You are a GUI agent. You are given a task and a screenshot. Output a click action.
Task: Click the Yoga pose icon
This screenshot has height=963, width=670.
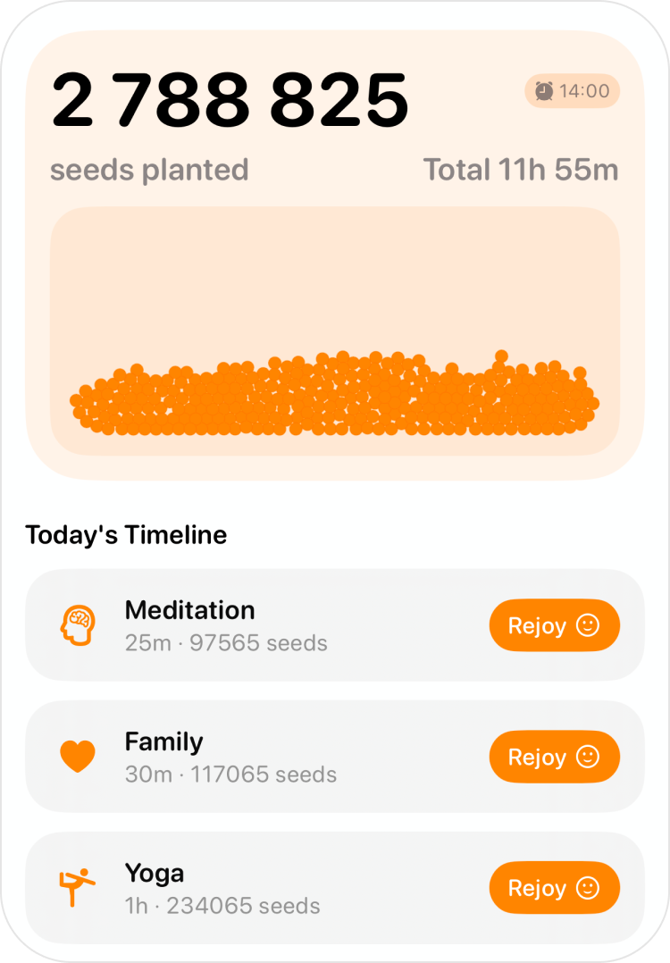click(x=78, y=887)
